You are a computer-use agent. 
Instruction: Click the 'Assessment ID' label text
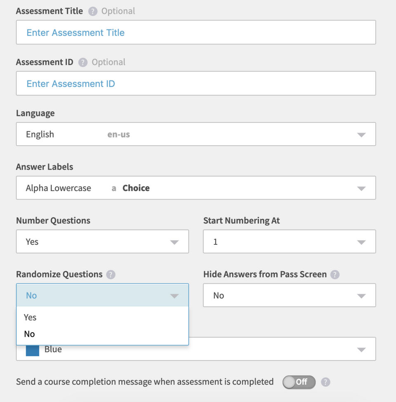(45, 62)
